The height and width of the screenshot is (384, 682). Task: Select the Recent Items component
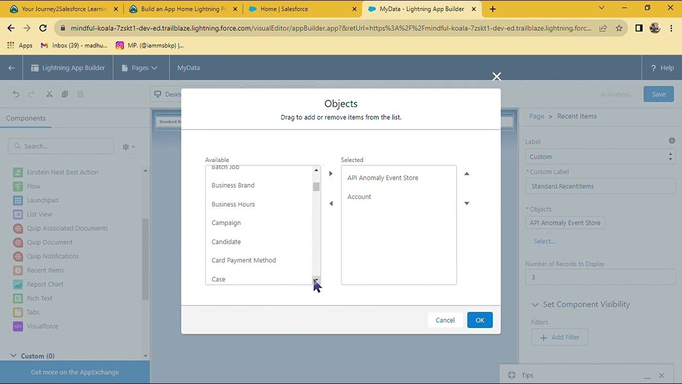[x=38, y=270]
